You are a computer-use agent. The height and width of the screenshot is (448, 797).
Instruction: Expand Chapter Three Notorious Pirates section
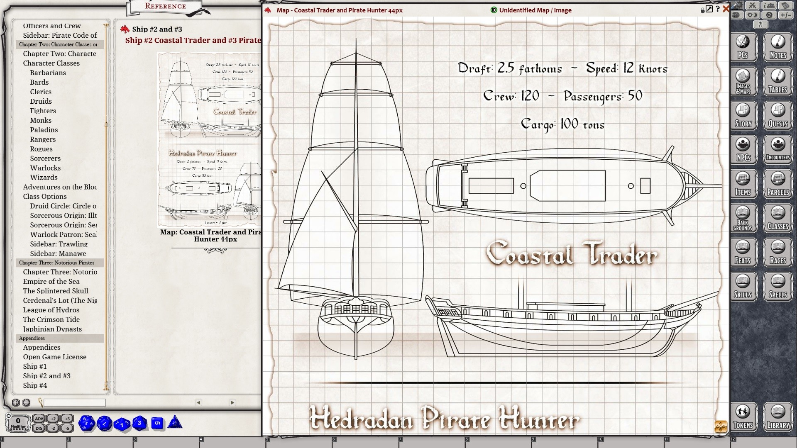57,263
